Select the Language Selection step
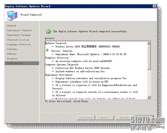 (x=19, y=44)
